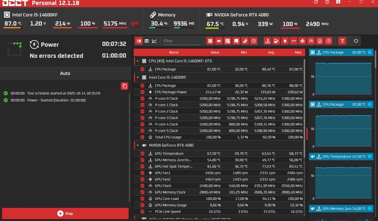
Task: Sort the table by Max column
Action: (298, 52)
